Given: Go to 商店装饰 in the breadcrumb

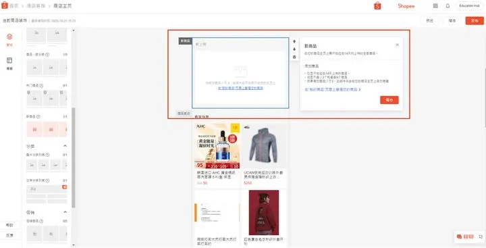Looking at the screenshot, I should [36, 6].
